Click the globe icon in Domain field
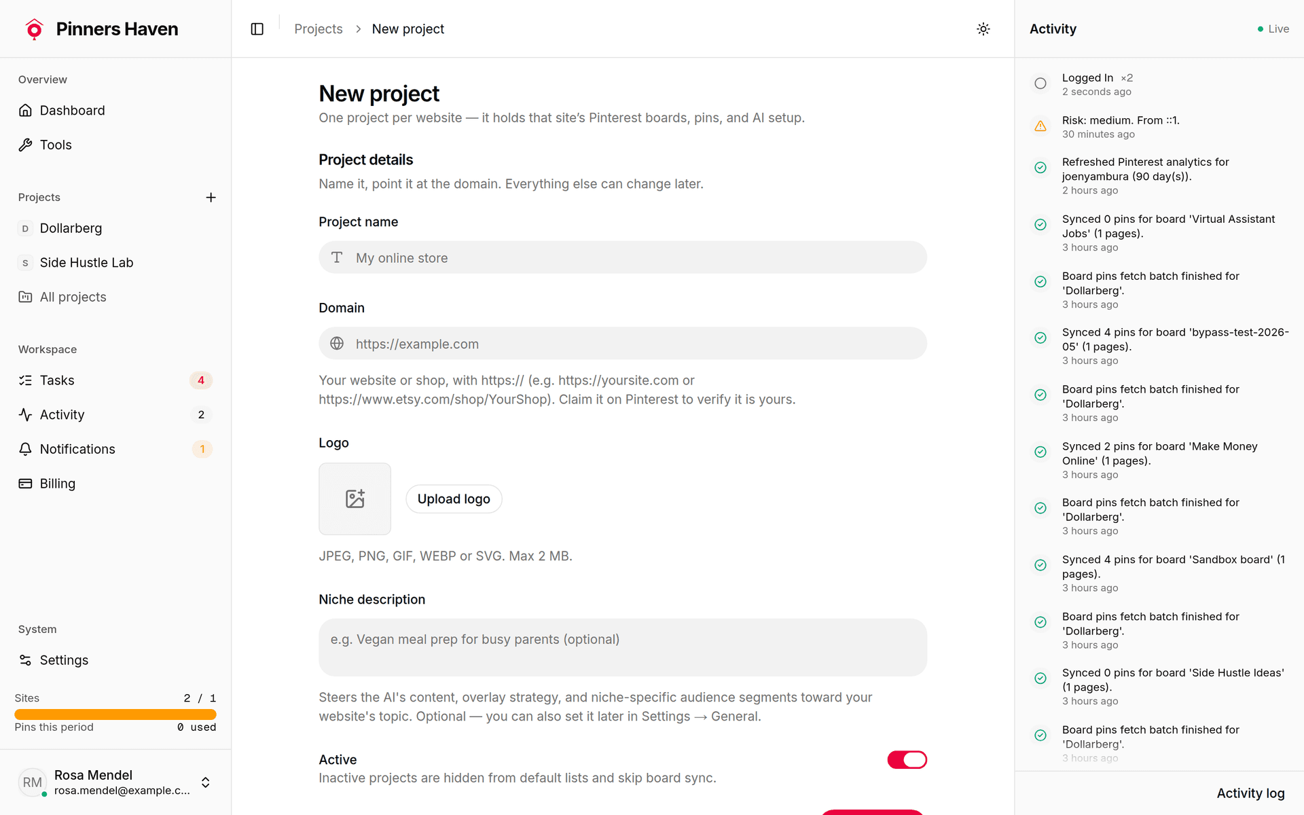This screenshot has height=815, width=1304. (337, 344)
